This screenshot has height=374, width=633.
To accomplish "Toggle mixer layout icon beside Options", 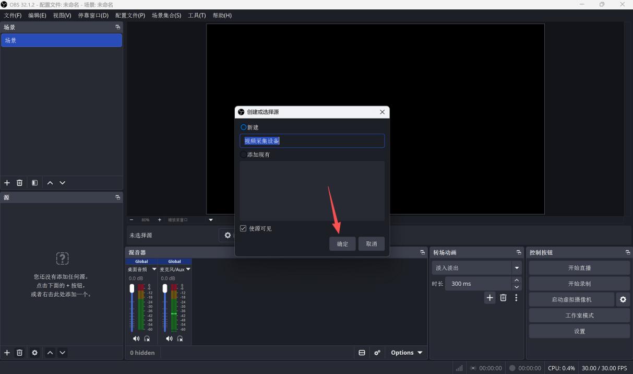I will coord(362,353).
